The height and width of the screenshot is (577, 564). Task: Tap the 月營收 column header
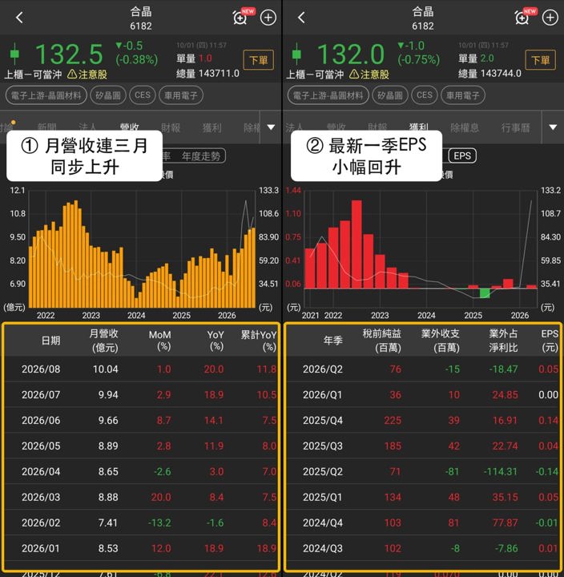tap(104, 341)
